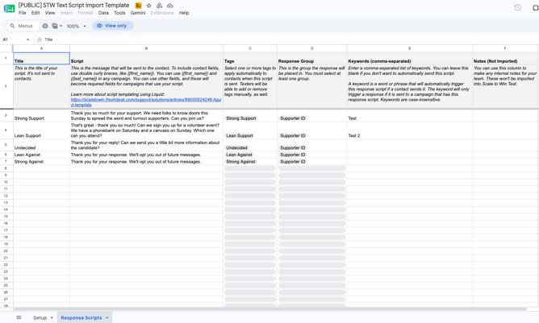Screen dimensions: 539x323
Task: Open the Help menu
Action: point(184,13)
